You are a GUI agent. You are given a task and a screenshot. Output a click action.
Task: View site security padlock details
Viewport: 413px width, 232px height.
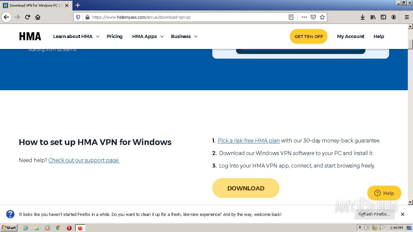pyautogui.click(x=87, y=17)
